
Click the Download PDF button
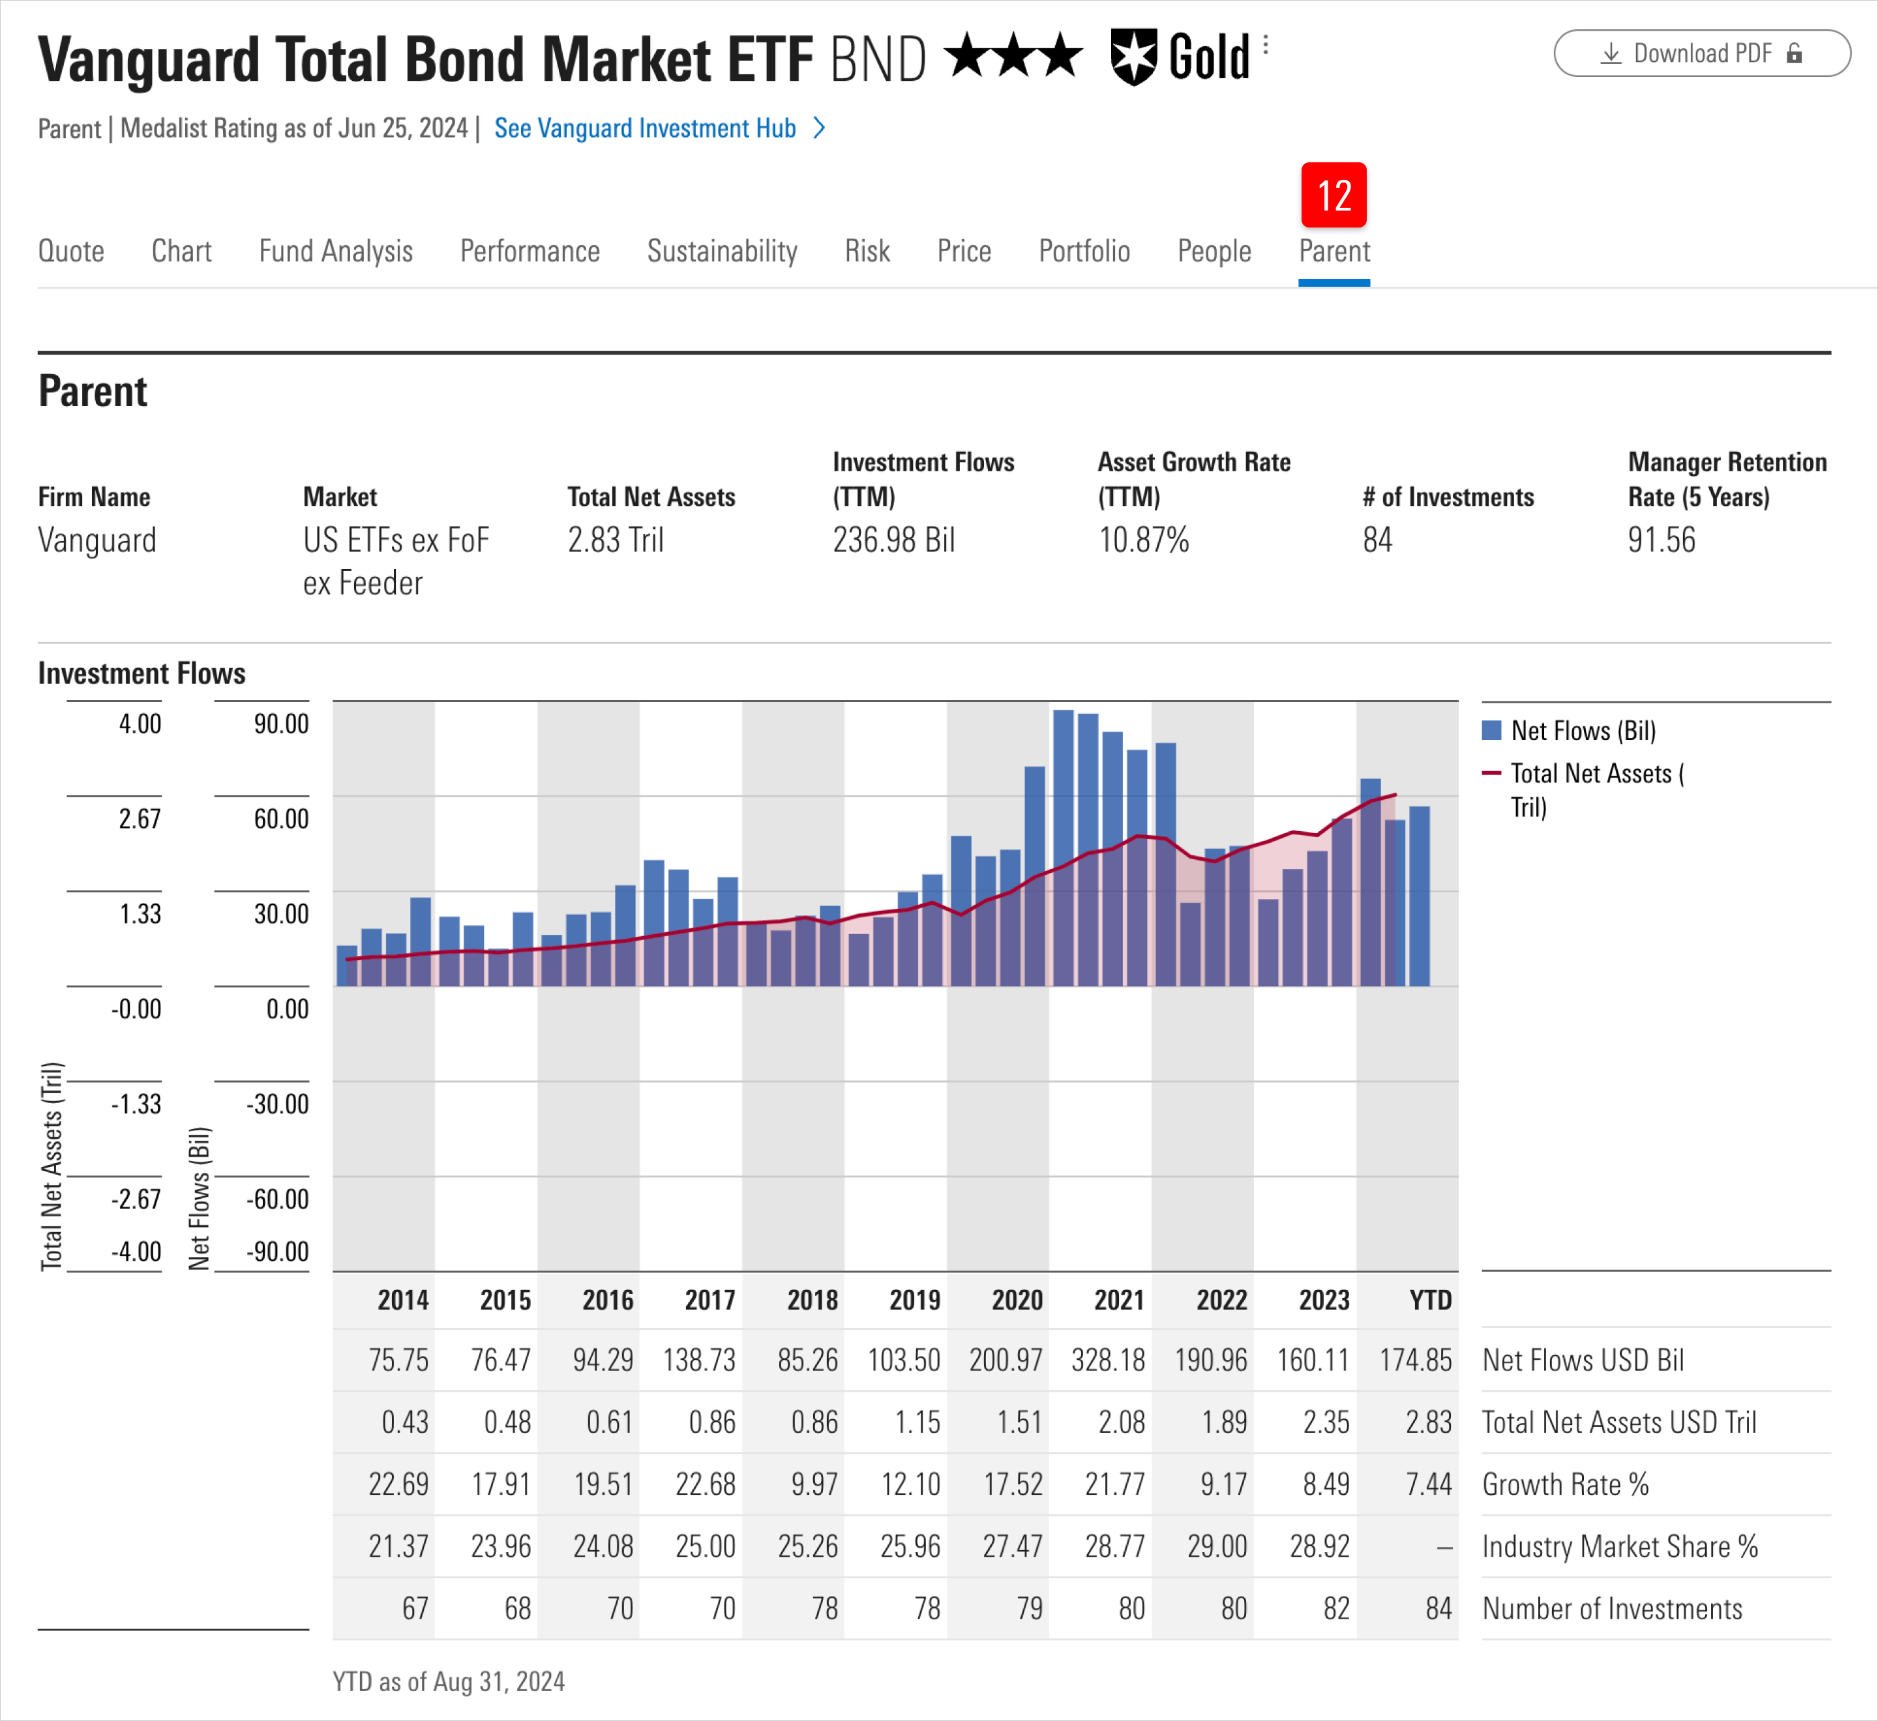pyautogui.click(x=1702, y=53)
